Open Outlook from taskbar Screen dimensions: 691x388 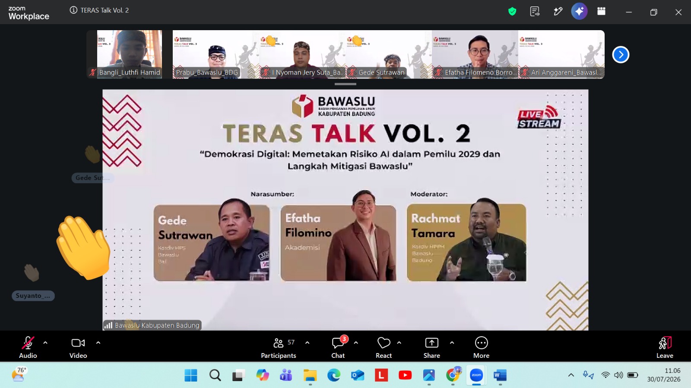click(358, 375)
